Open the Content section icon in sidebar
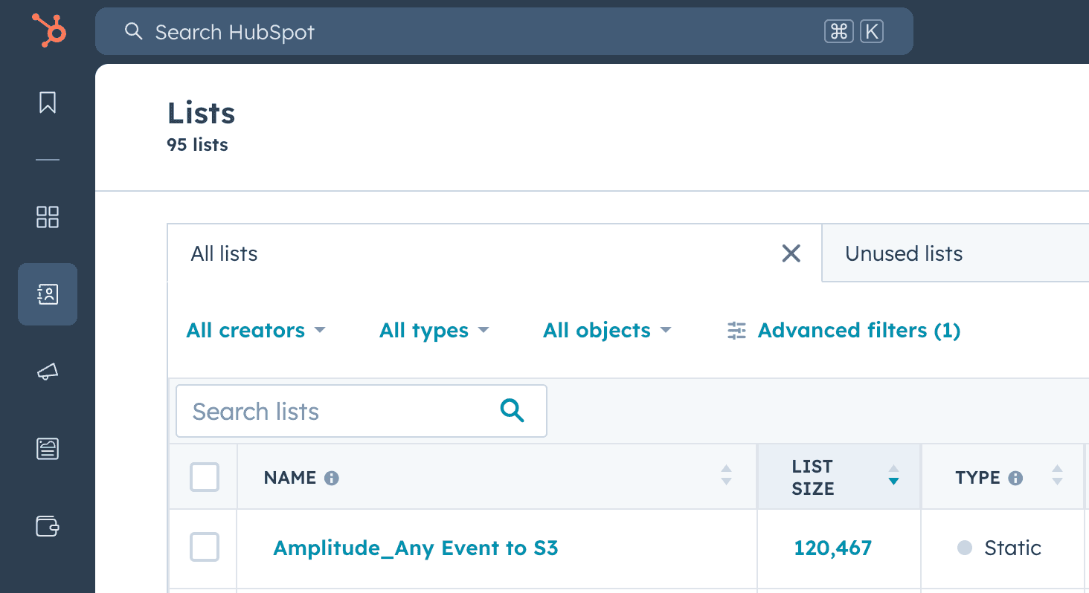 coord(47,449)
